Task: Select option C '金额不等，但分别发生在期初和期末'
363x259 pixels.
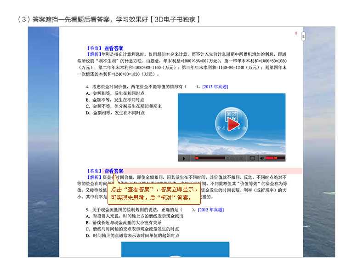Action: point(124,106)
